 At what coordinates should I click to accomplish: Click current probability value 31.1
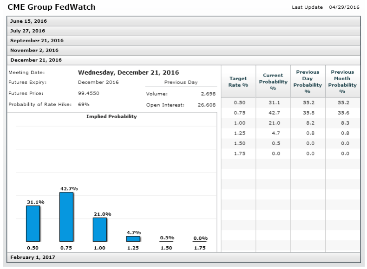(274, 103)
